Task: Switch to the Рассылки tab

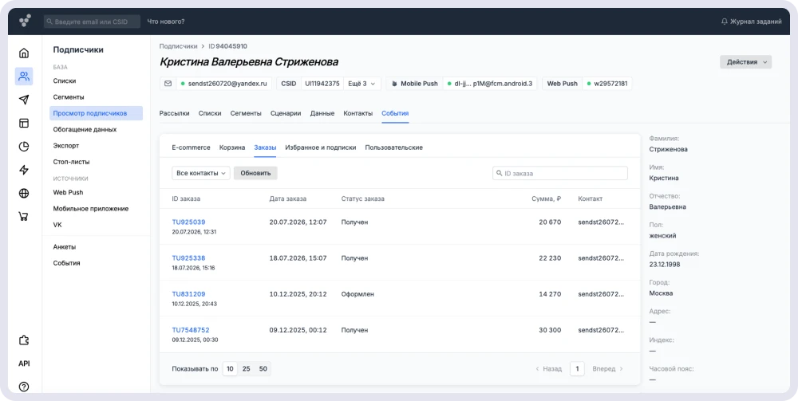Action: click(x=174, y=113)
